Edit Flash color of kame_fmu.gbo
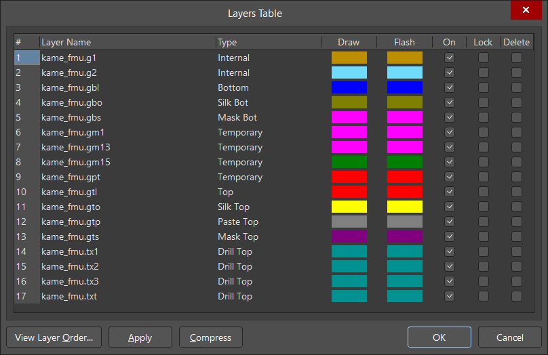The width and height of the screenshot is (548, 355). [405, 102]
